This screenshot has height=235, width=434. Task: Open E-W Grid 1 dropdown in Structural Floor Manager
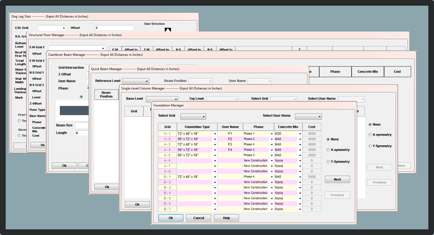(x=77, y=48)
